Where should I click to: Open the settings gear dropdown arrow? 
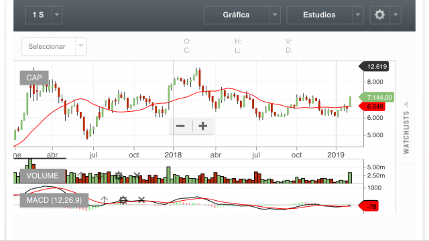[x=395, y=15]
